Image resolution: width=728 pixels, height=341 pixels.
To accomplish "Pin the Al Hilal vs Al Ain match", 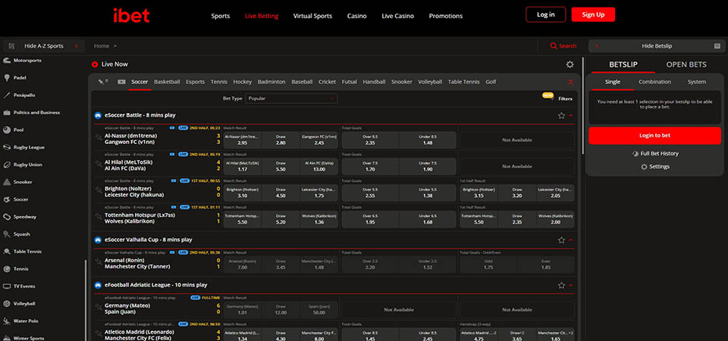I will 98,164.
